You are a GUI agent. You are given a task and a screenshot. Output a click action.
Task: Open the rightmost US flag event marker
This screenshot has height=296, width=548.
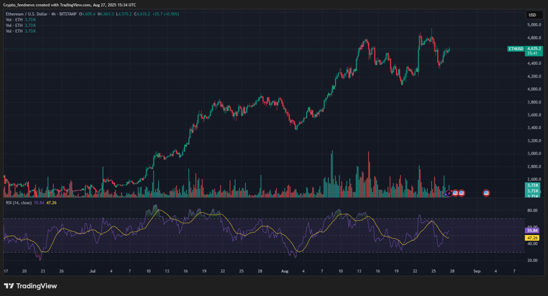pyautogui.click(x=486, y=193)
